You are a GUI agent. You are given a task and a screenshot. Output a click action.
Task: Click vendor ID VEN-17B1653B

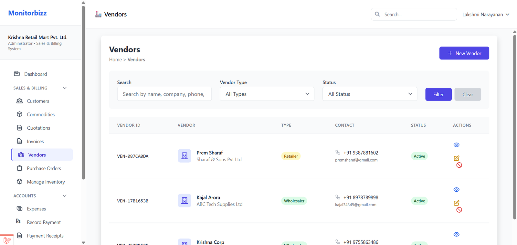click(x=133, y=201)
